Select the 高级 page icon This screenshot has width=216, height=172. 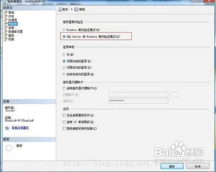click(6, 35)
